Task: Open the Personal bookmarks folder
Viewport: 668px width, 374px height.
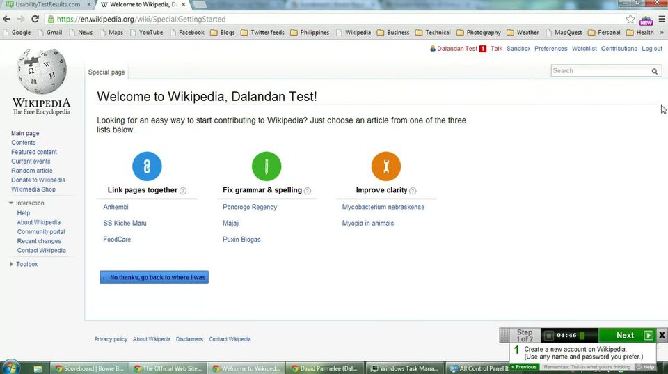Action: [604, 33]
